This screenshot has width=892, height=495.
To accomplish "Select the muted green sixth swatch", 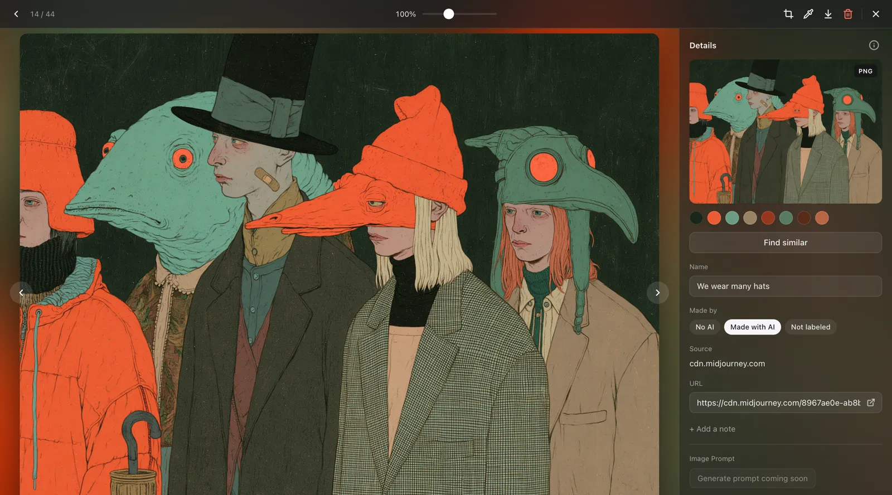I will click(786, 218).
